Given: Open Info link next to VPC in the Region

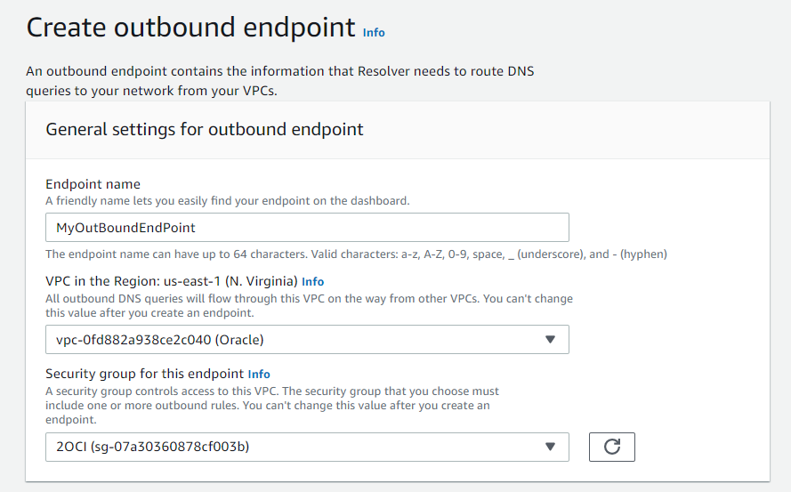Looking at the screenshot, I should [x=313, y=281].
